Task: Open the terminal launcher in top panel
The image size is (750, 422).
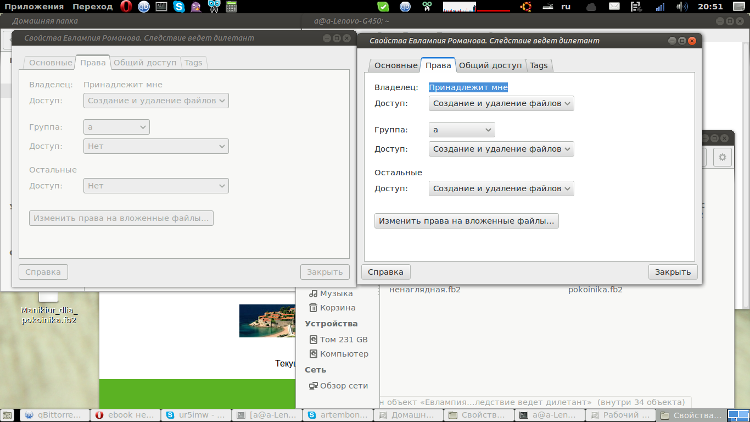Action: (x=161, y=7)
